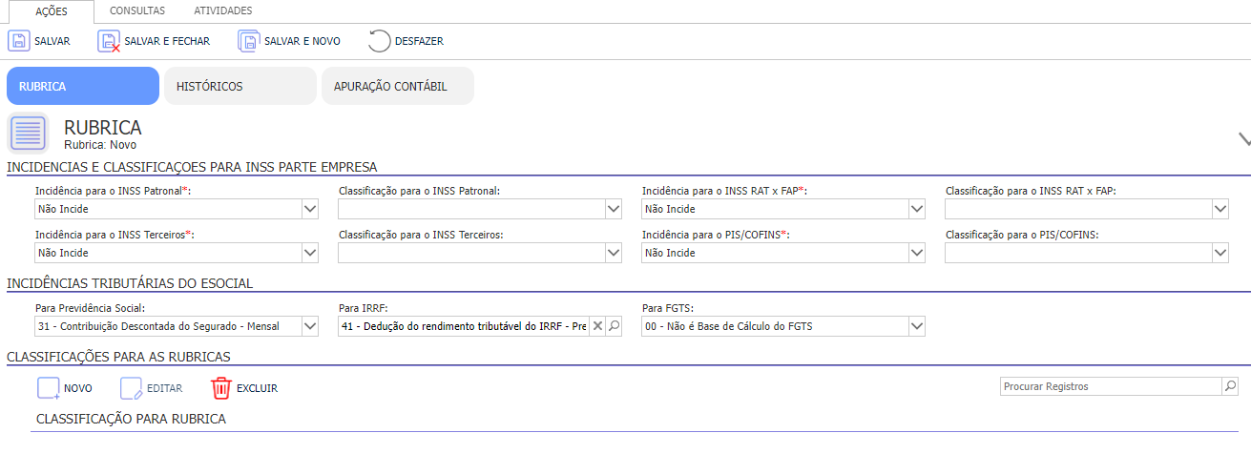Open the Para FGTS dropdown
This screenshot has width=1251, height=454.
coord(916,326)
